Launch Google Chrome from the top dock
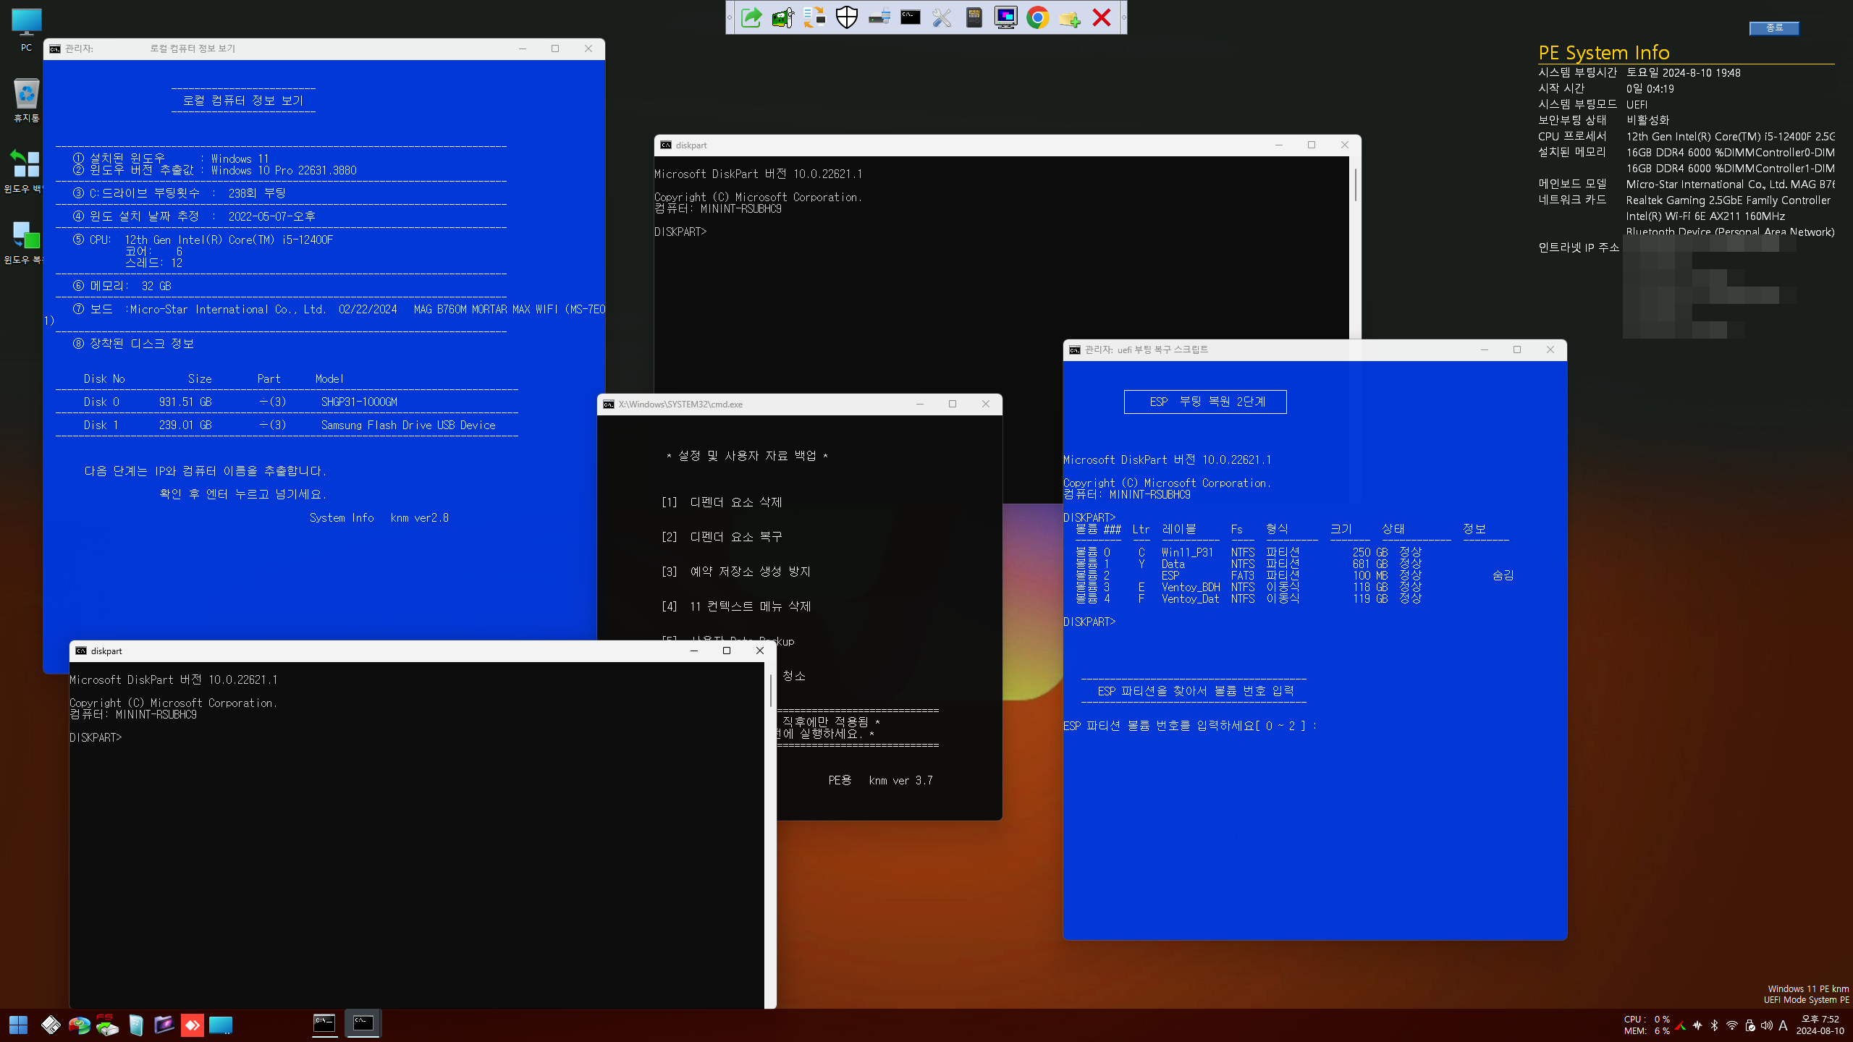 coord(1037,17)
